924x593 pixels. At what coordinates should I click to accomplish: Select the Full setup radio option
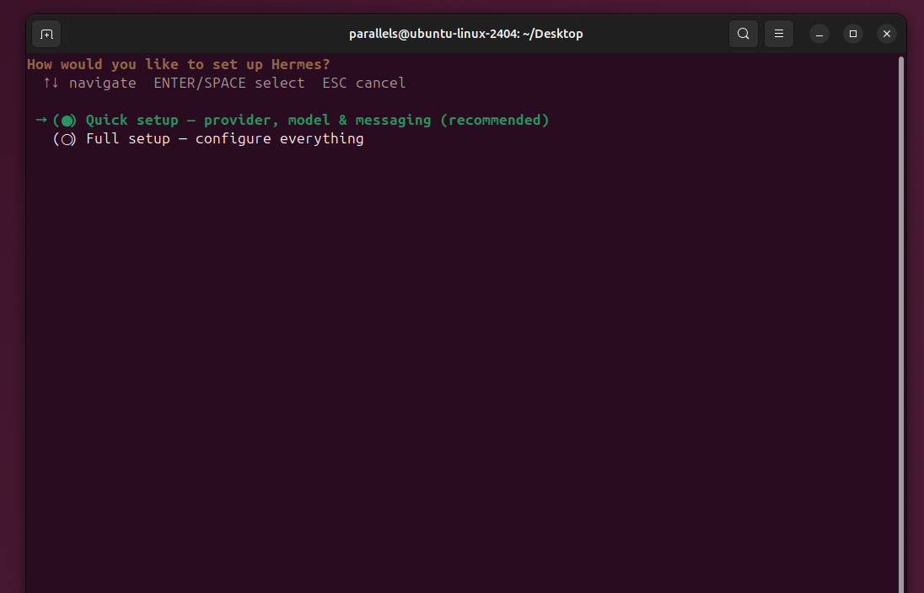click(65, 139)
